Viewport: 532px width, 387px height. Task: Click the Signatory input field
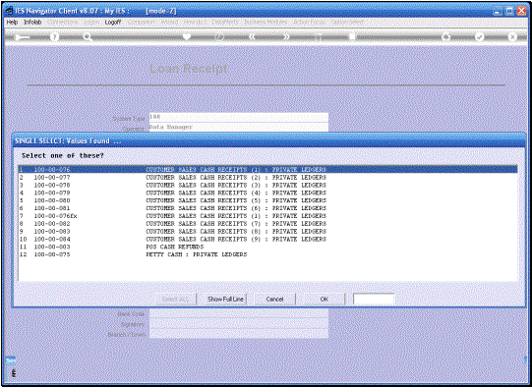[x=239, y=324]
